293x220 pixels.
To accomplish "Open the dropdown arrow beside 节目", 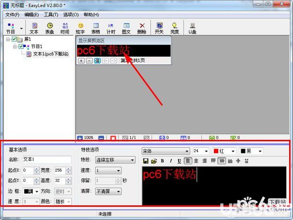I will click(x=21, y=28).
